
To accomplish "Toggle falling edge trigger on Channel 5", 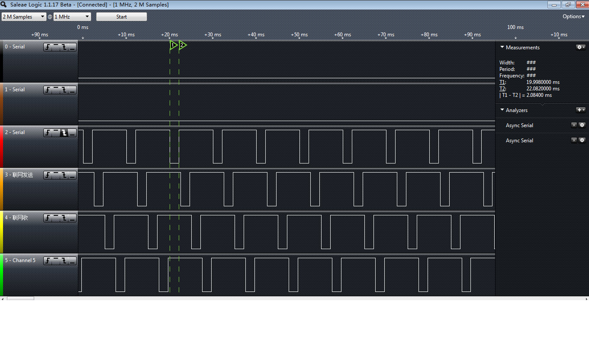I will tap(64, 261).
